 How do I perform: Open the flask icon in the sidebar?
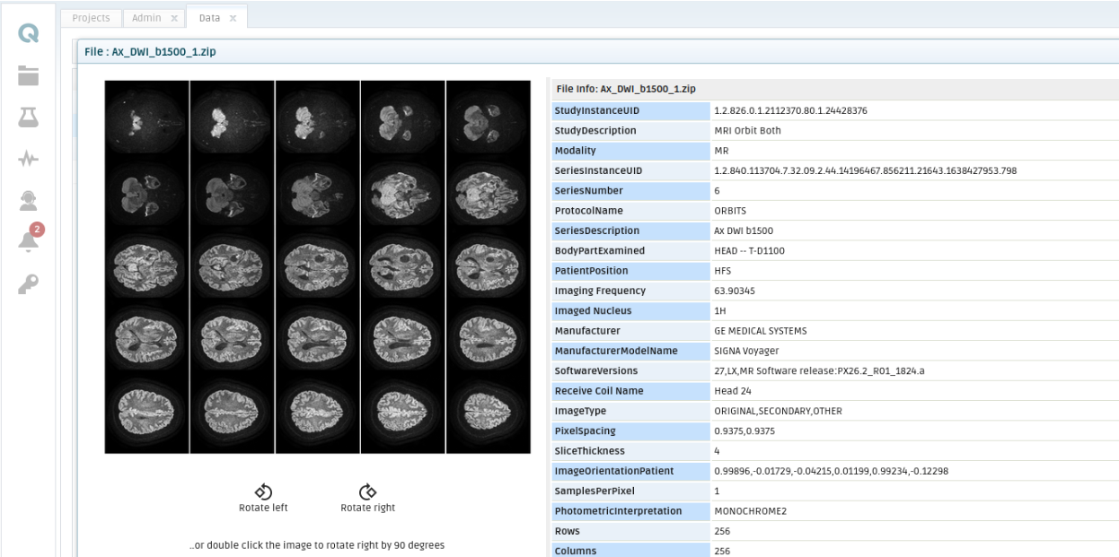pyautogui.click(x=29, y=117)
